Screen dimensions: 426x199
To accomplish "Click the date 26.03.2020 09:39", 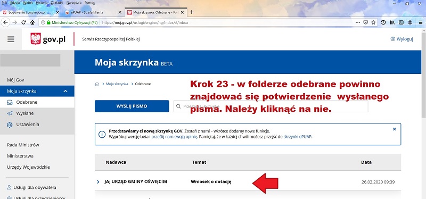I will (x=378, y=182).
